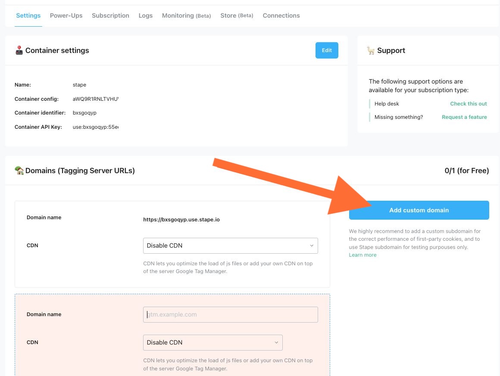Click the gtm.example.com domain name field
The image size is (500, 376).
230,314
